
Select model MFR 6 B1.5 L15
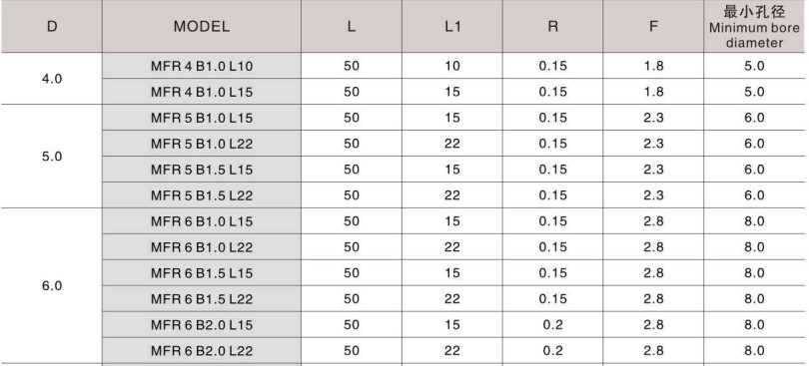coord(202,272)
